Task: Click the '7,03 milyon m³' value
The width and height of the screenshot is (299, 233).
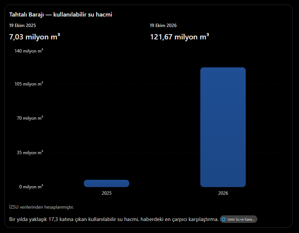Action: click(35, 37)
